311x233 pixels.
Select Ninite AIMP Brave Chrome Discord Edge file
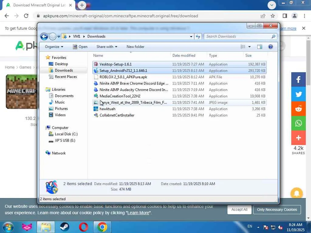[x=134, y=83]
